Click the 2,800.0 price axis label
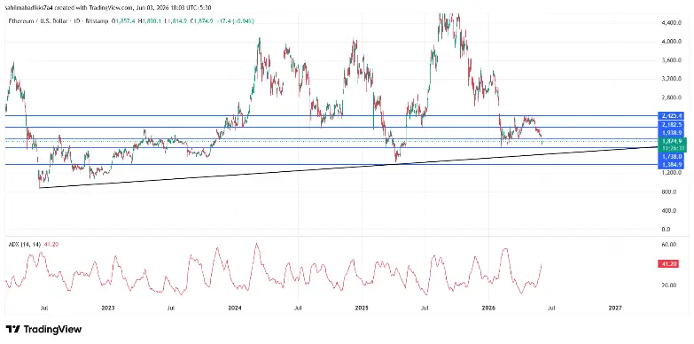The image size is (694, 344). (671, 97)
